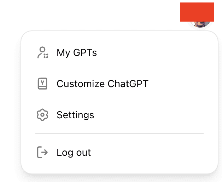Open preferences using the cog icon
Viewport: 222px width, 182px height.
pos(42,115)
